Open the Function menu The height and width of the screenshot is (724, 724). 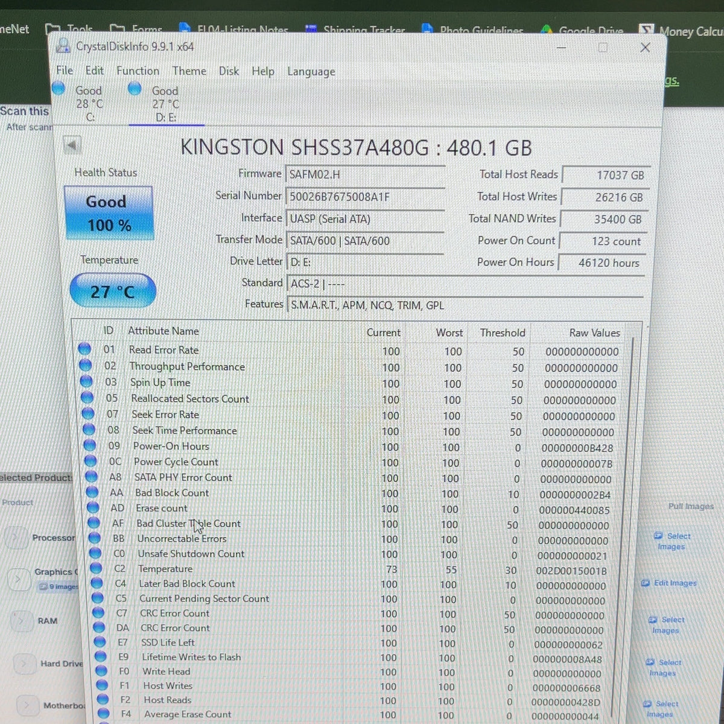click(x=138, y=71)
